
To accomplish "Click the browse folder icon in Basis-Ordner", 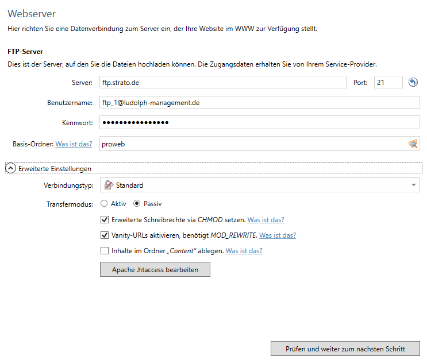I will (x=413, y=144).
